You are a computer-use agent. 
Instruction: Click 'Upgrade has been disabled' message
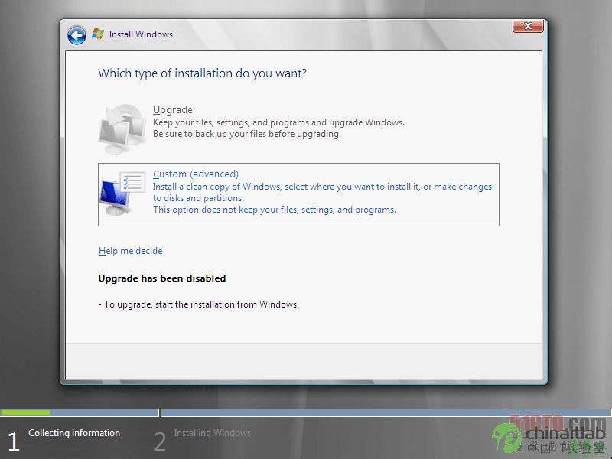(x=162, y=278)
